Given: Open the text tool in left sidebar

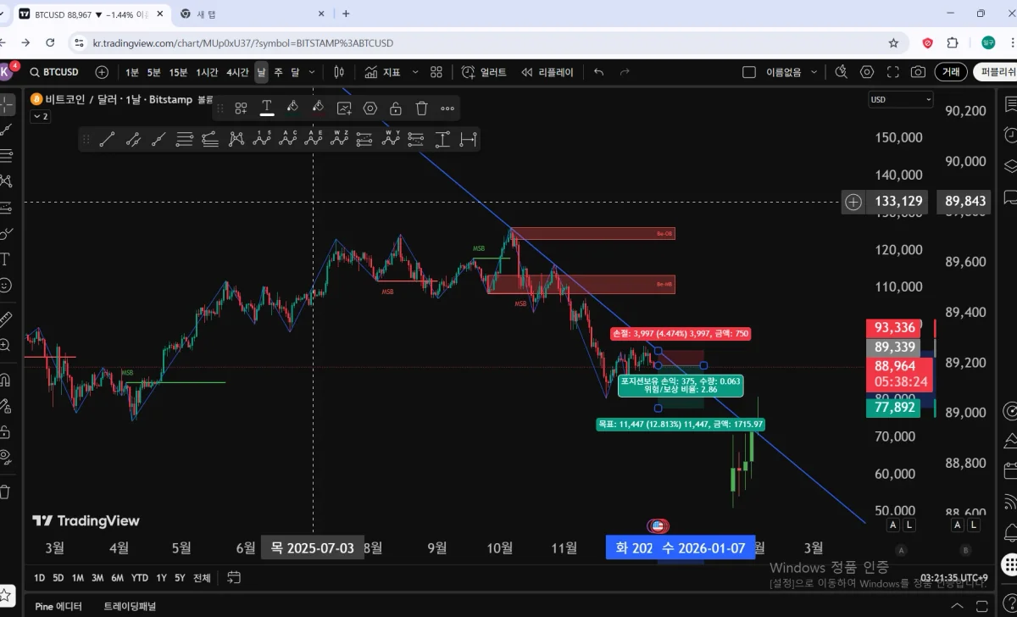Looking at the screenshot, I should pos(6,258).
